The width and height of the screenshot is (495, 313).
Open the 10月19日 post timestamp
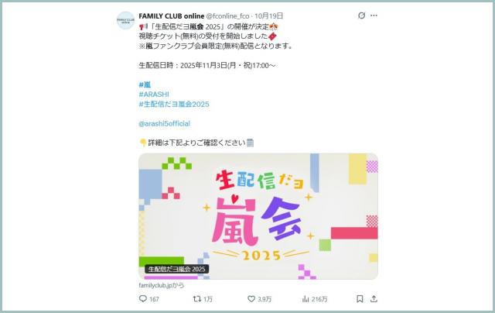(268, 15)
